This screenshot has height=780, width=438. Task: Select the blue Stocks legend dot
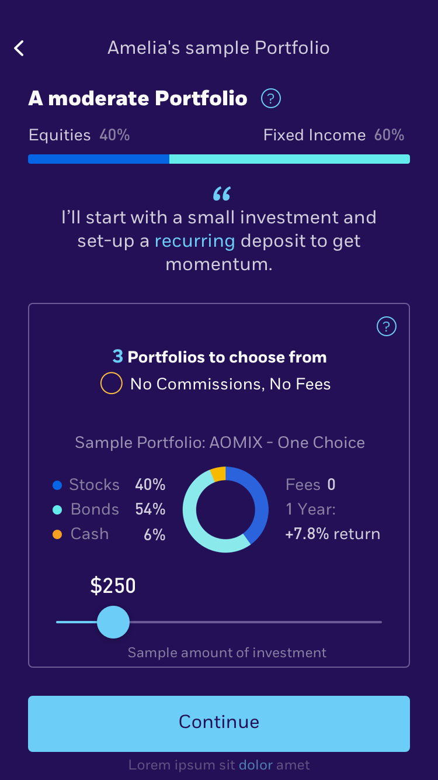tap(57, 484)
